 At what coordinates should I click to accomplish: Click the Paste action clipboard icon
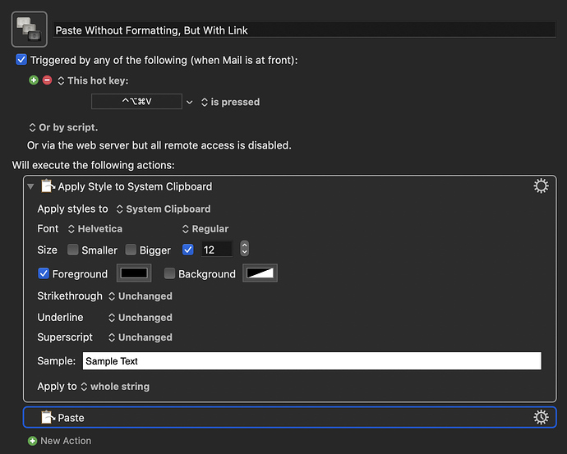[48, 417]
